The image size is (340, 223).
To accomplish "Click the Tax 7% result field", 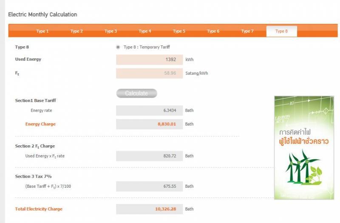I will coord(149,186).
